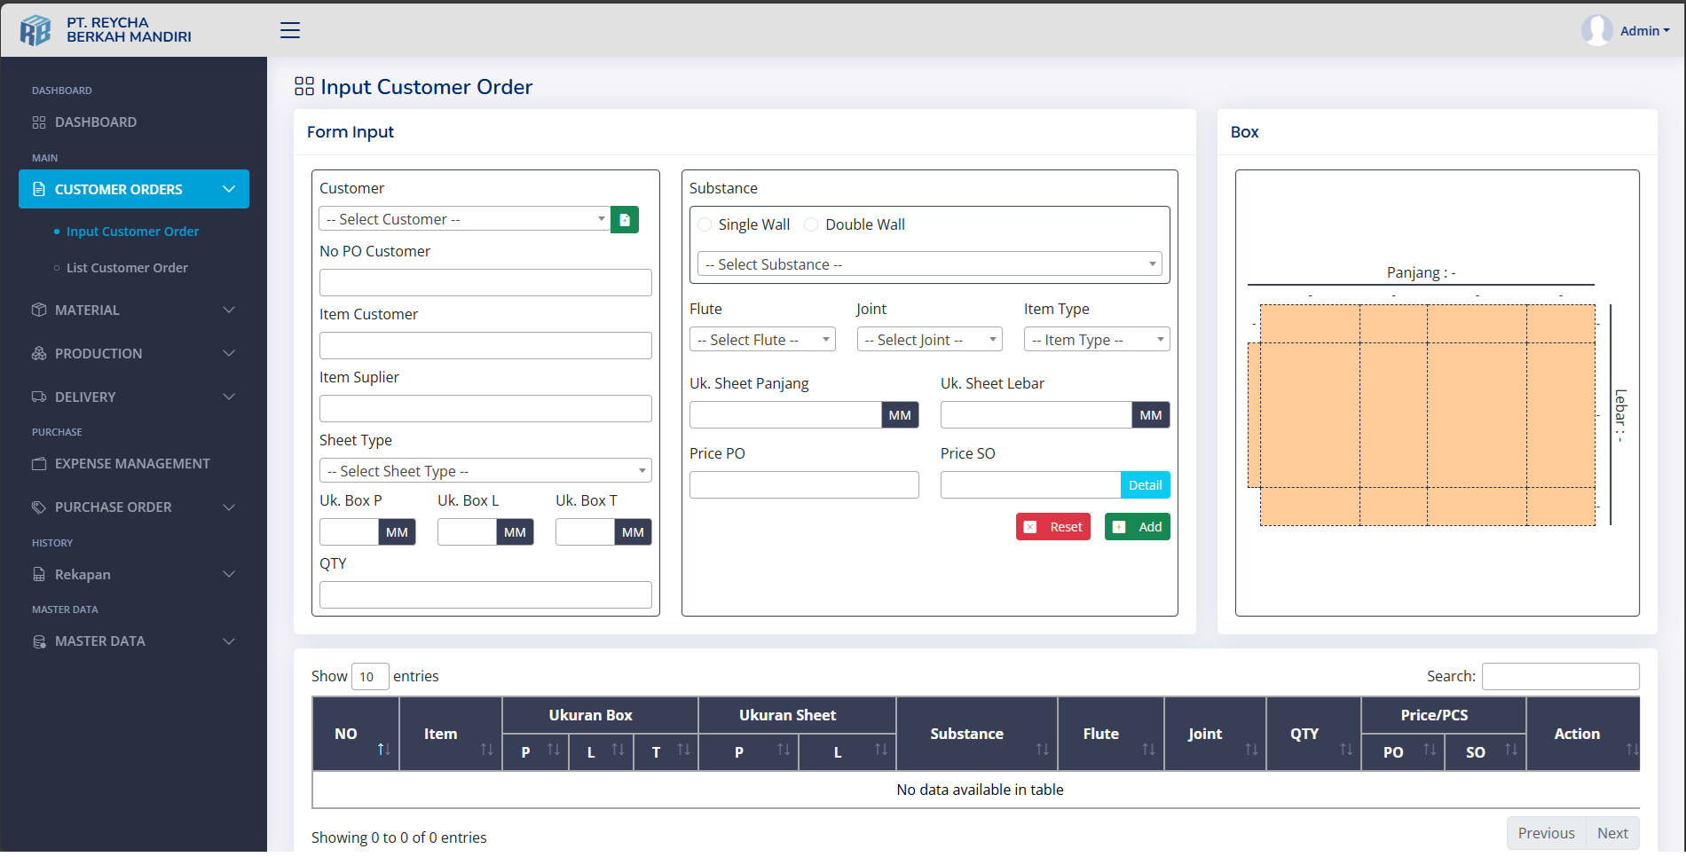Click the Delivery truck icon in sidebar
This screenshot has height=857, width=1686.
39,397
